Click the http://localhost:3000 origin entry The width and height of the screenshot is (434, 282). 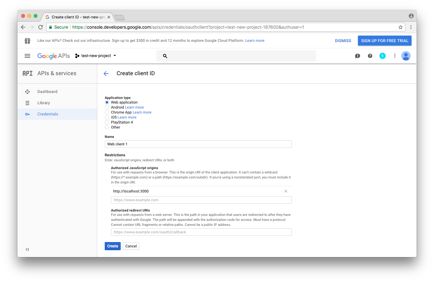pos(131,191)
